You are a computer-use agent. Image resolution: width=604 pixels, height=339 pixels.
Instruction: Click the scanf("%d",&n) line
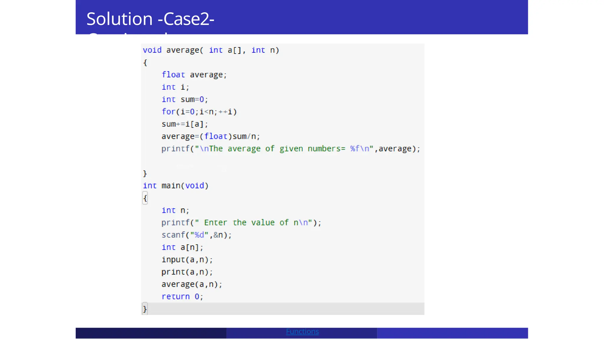click(197, 235)
